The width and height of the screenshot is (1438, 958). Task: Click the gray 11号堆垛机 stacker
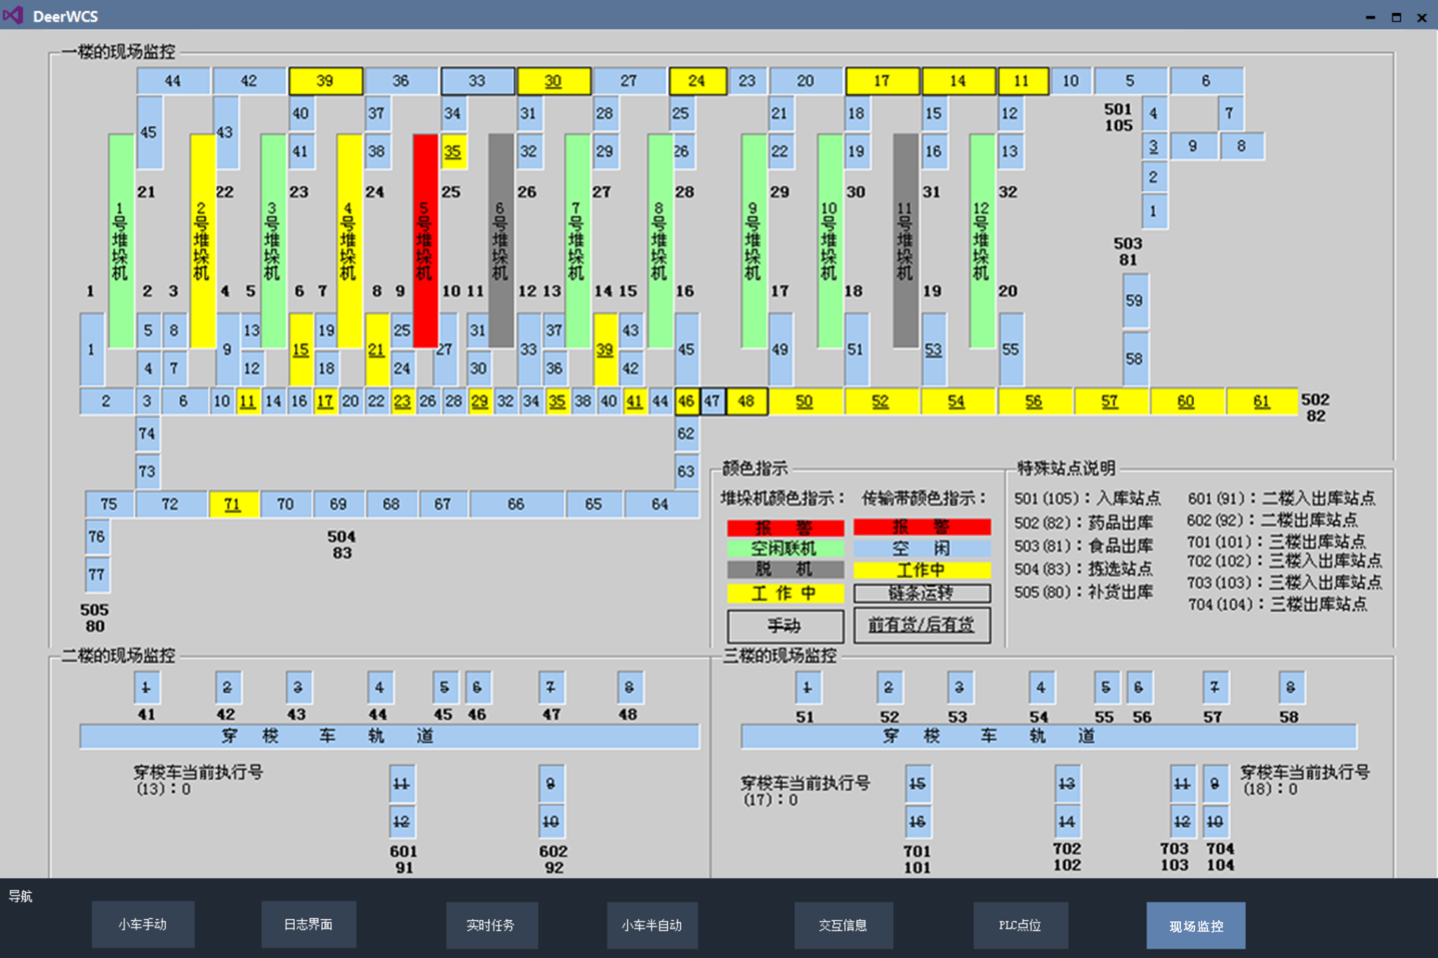tap(905, 240)
